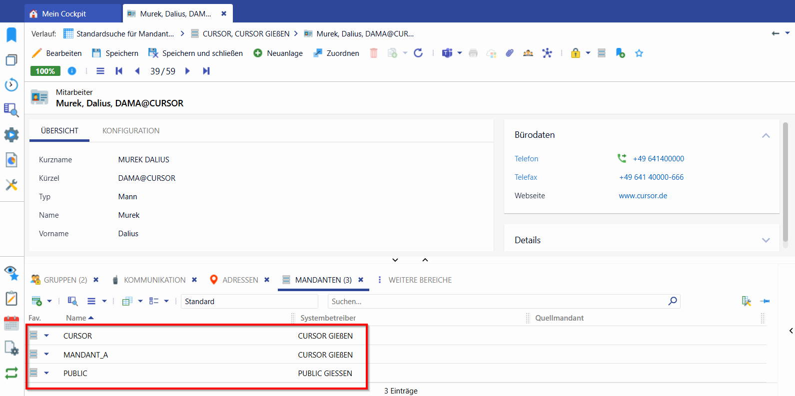This screenshot has width=795, height=396.
Task: Switch to the KONFIGURATION tab
Action: click(x=131, y=131)
